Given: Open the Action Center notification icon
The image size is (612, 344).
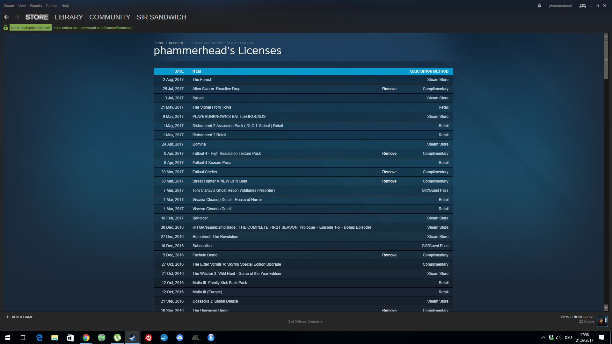Looking at the screenshot, I should point(601,338).
